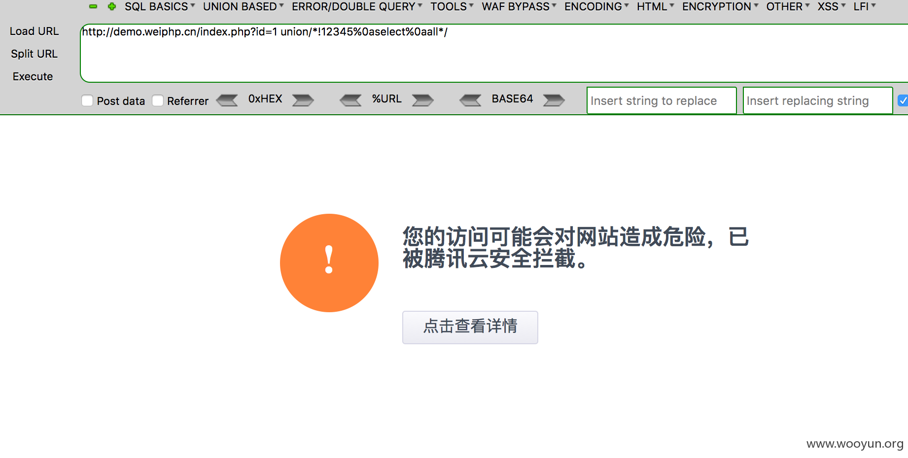The image size is (908, 458).
Task: Enable the Referrer checkbox
Action: click(x=158, y=100)
